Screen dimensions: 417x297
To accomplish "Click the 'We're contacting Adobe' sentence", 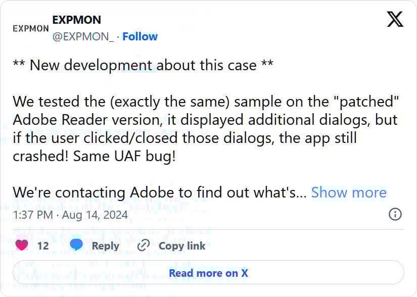I will click(160, 192).
